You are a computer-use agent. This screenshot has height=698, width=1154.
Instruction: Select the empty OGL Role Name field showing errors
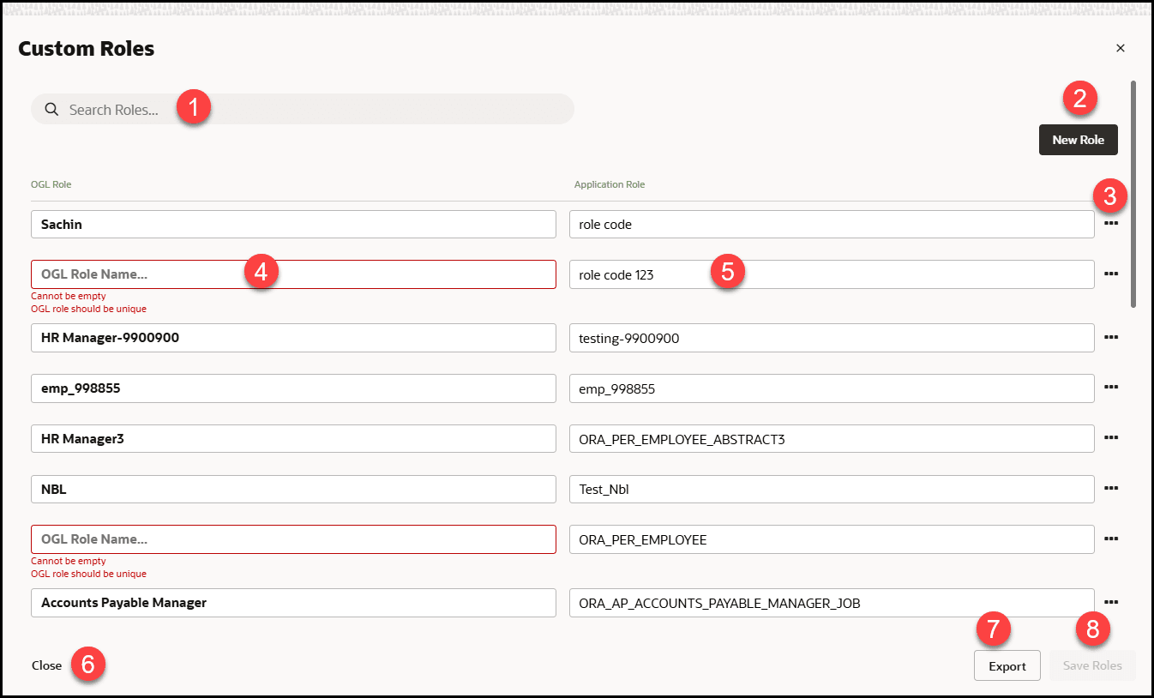pyautogui.click(x=293, y=274)
